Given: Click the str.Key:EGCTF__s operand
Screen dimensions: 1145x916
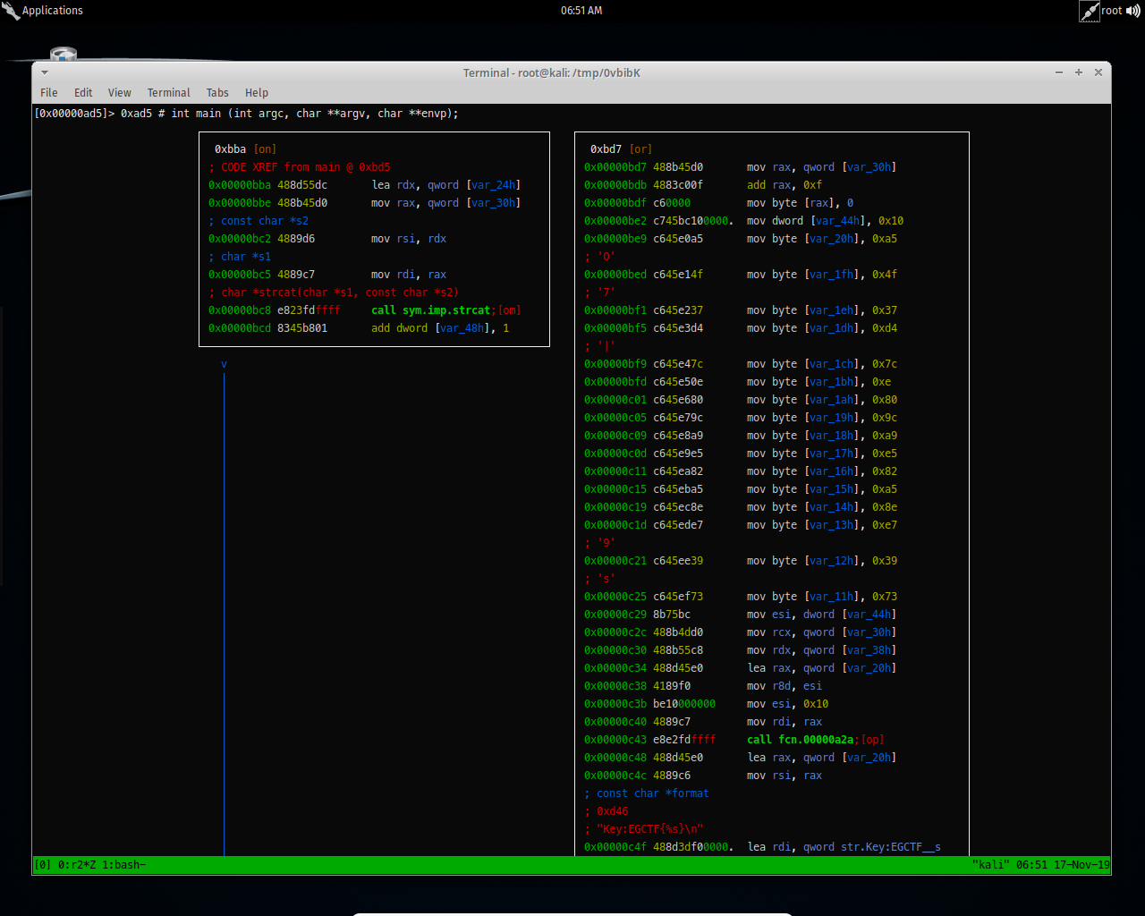Looking at the screenshot, I should point(891,847).
